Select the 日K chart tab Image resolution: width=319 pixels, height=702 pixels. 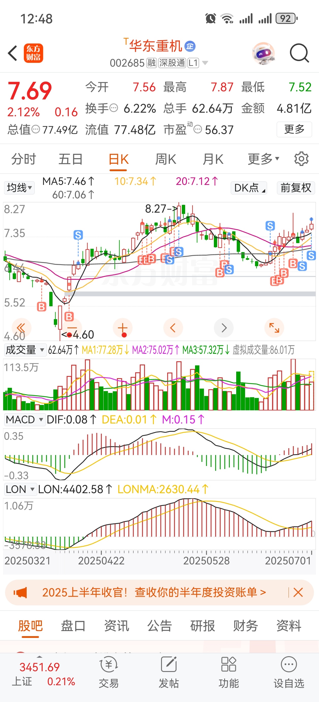(118, 159)
